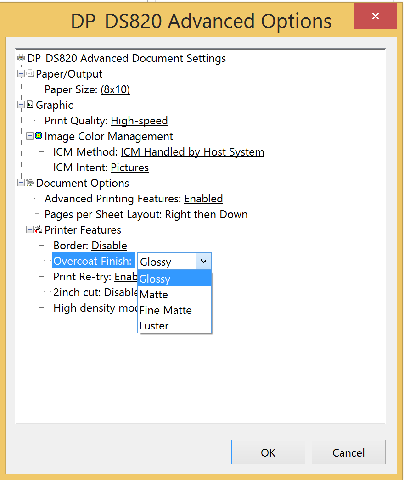Confirm settings with the OK button
Viewport: 404px width, 480px height.
268,452
